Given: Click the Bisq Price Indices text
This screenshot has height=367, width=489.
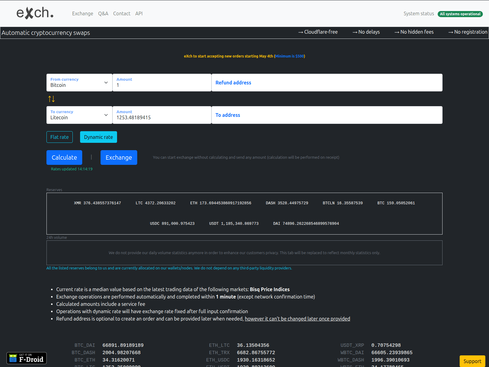Looking at the screenshot, I should coord(270,289).
